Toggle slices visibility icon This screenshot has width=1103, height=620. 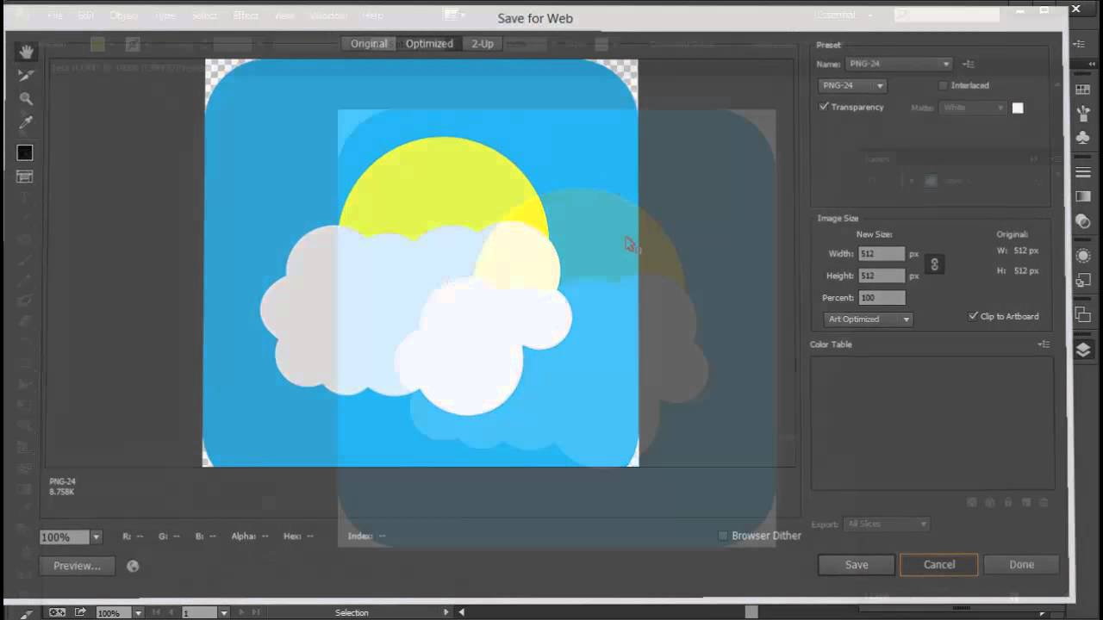(x=25, y=177)
